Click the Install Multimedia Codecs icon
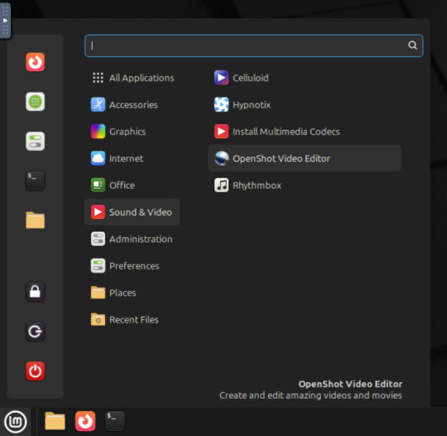This screenshot has width=447, height=436. click(221, 131)
